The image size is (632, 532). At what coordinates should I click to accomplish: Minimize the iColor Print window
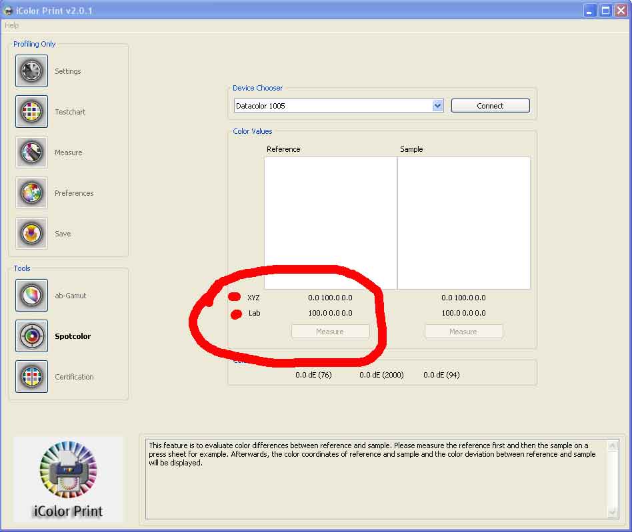pyautogui.click(x=590, y=11)
